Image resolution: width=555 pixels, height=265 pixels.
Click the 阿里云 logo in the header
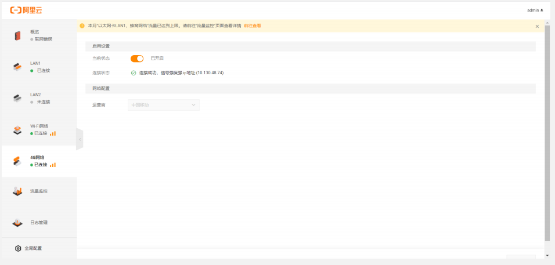[26, 10]
